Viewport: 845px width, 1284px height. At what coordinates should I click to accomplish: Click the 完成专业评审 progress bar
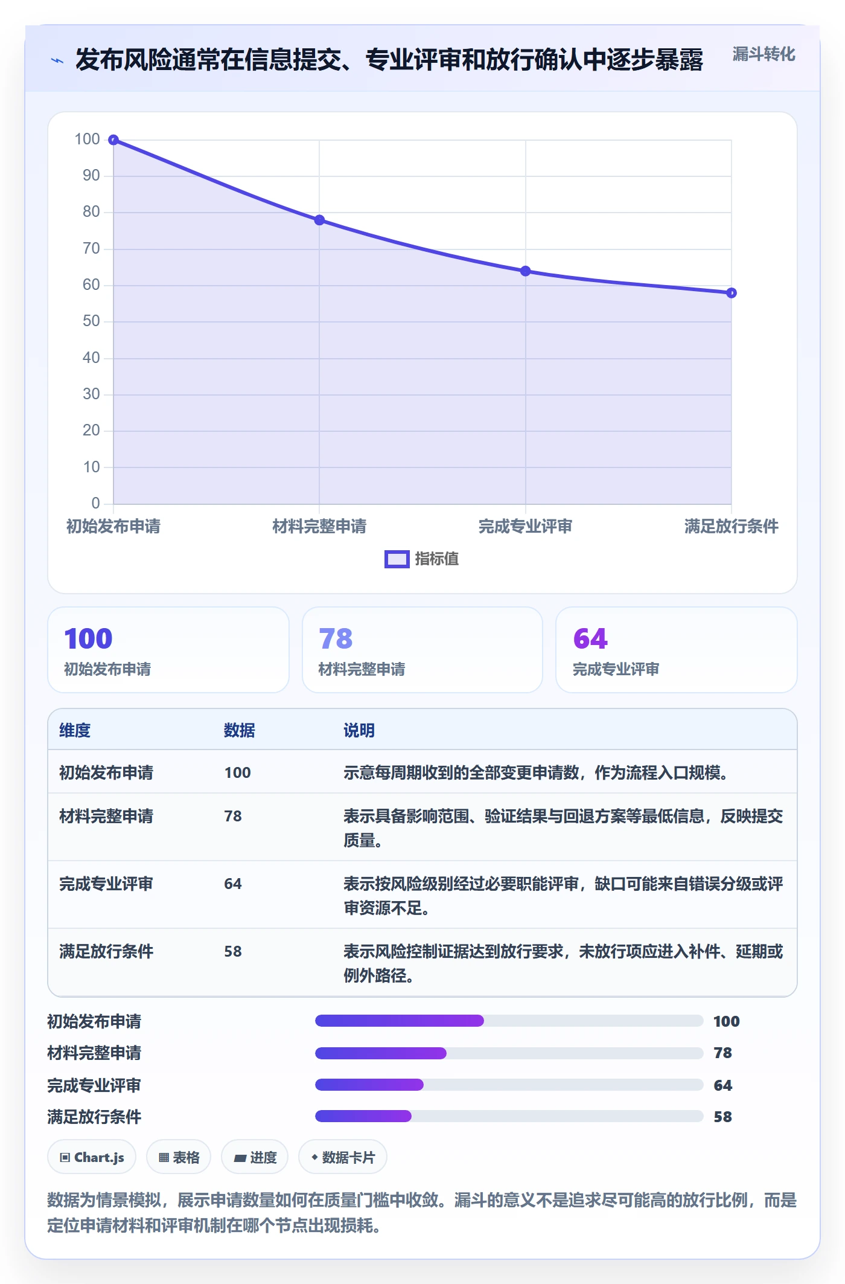tap(509, 1085)
